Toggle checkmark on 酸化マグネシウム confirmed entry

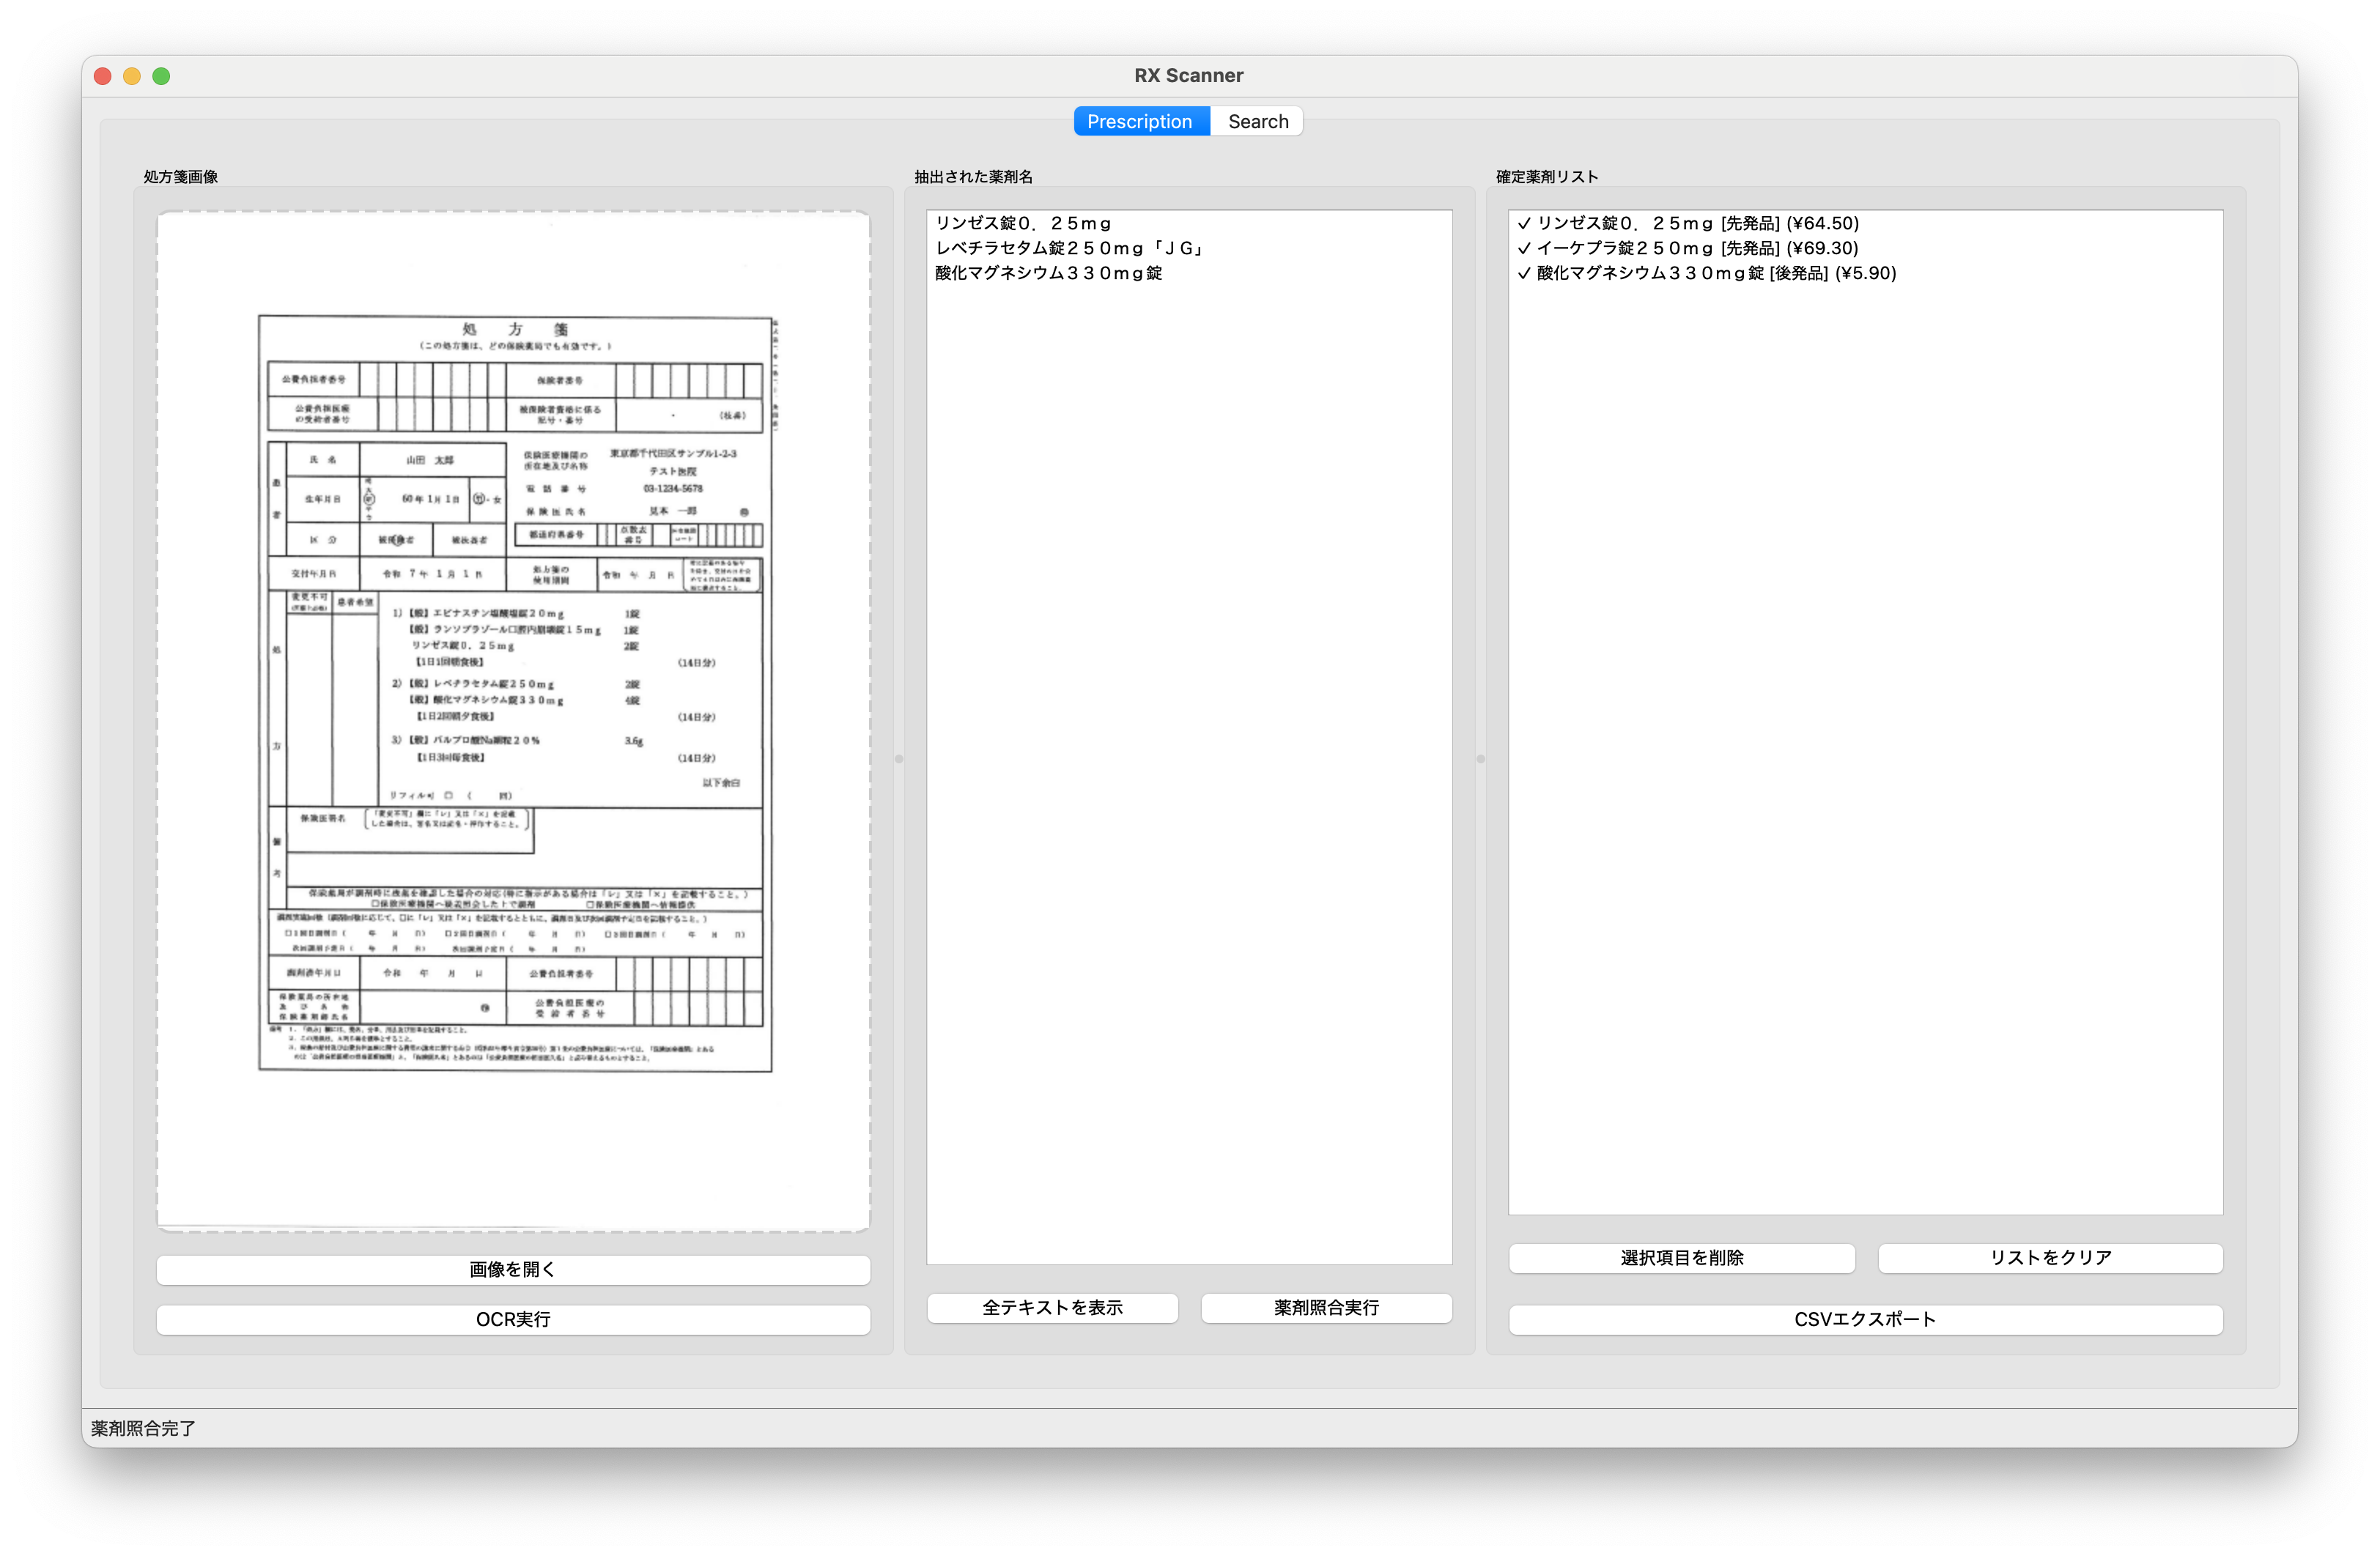(1524, 273)
